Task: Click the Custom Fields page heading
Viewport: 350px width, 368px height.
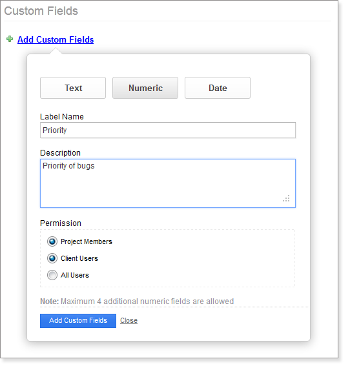Action: (41, 11)
